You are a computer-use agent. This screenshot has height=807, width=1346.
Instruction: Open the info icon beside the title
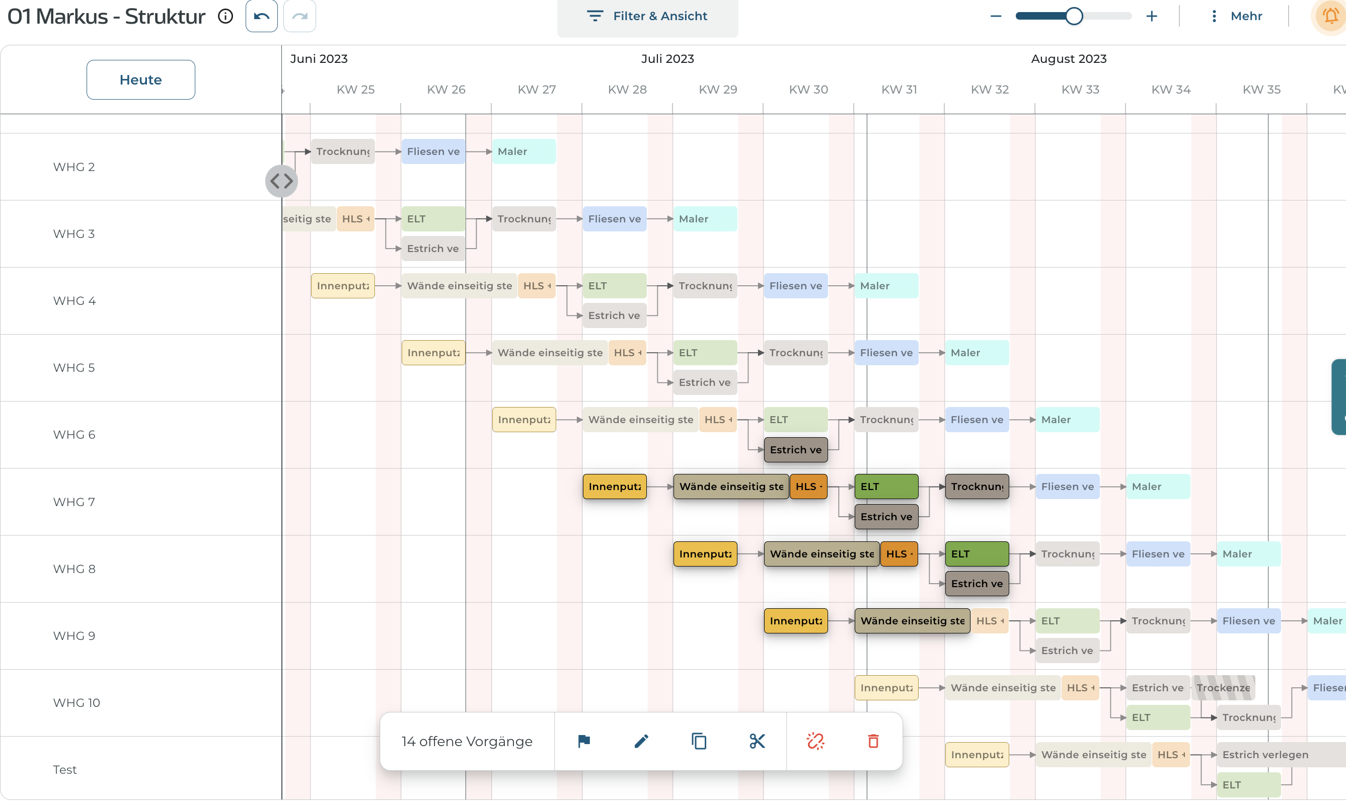(x=225, y=16)
